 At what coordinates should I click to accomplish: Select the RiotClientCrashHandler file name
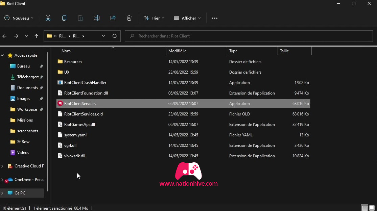[x=85, y=83]
